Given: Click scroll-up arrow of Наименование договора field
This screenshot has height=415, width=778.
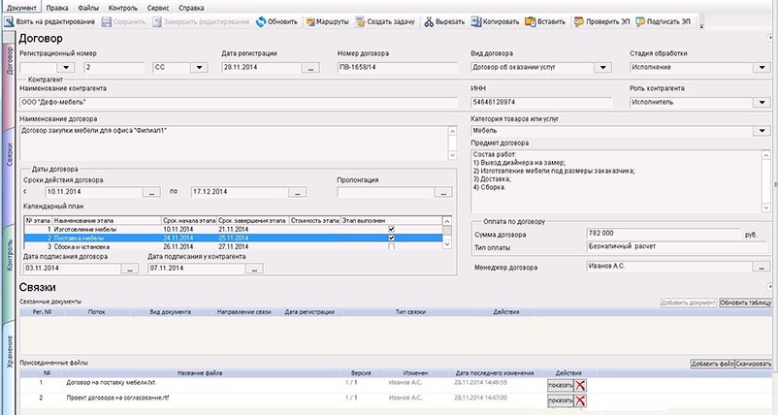Looking at the screenshot, I should 452,132.
